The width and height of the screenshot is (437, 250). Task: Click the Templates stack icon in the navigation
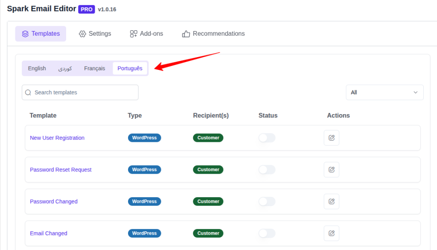26,34
